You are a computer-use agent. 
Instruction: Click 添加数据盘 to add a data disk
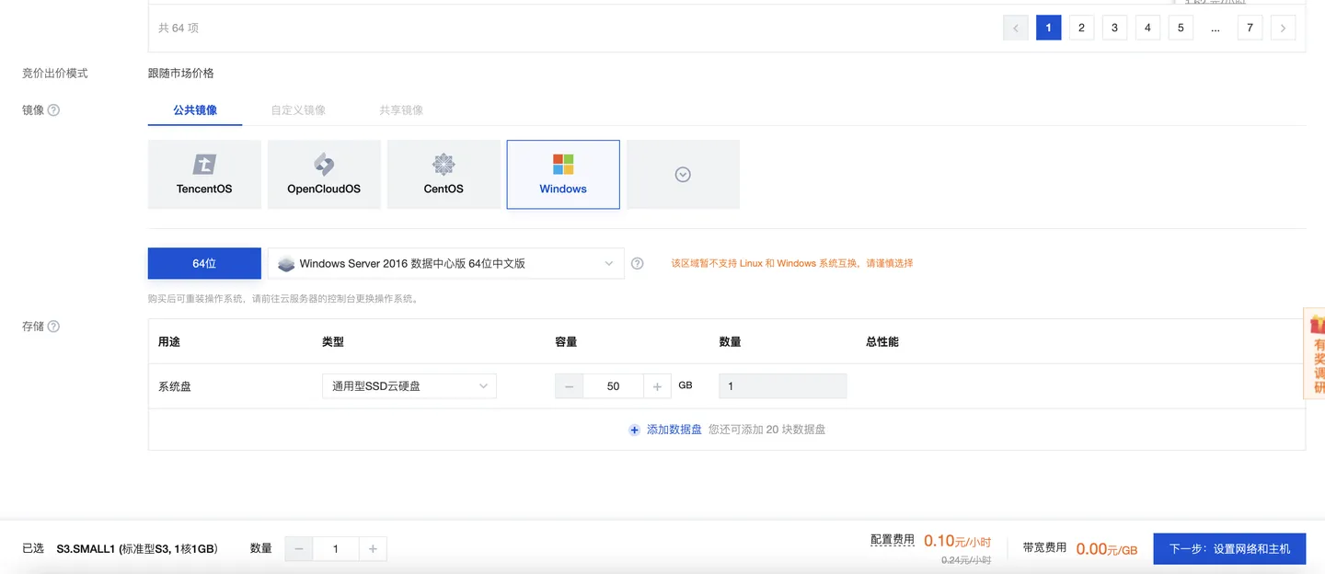point(674,429)
